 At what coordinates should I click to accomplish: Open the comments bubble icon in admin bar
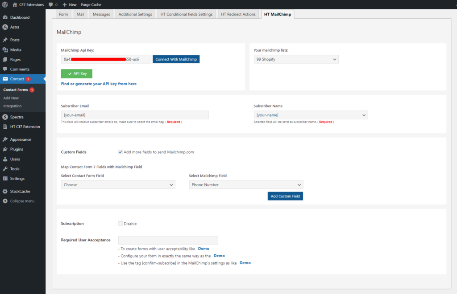[51, 4]
